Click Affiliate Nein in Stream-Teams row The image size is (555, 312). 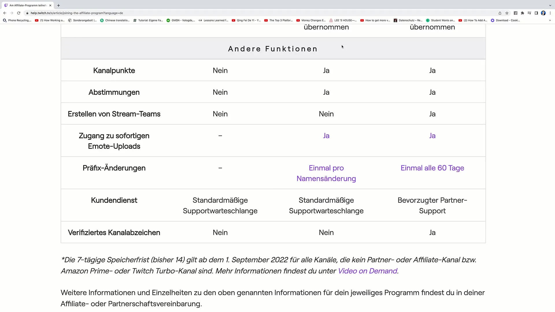pyautogui.click(x=326, y=114)
